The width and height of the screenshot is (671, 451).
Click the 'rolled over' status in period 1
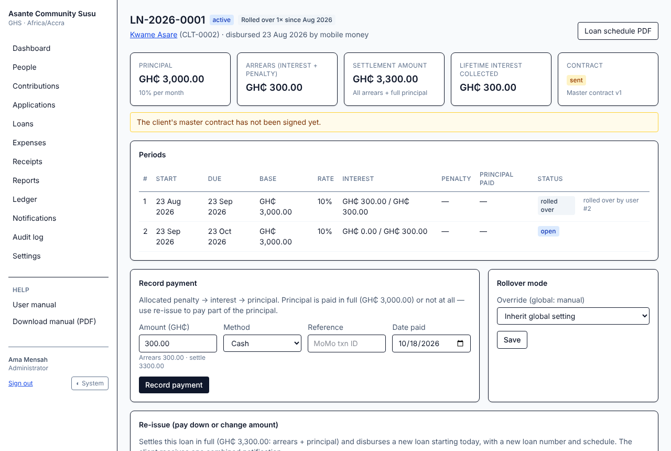556,206
